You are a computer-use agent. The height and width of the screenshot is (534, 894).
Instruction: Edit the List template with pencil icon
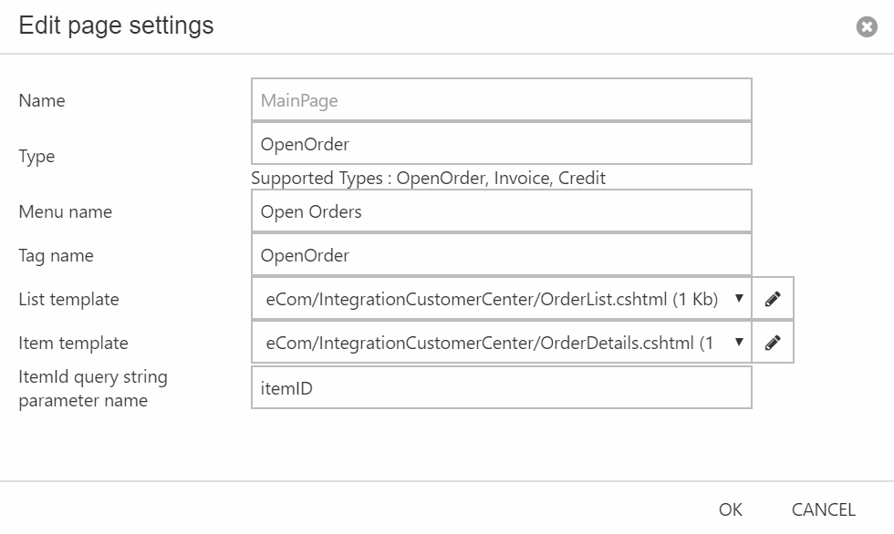[x=773, y=299]
